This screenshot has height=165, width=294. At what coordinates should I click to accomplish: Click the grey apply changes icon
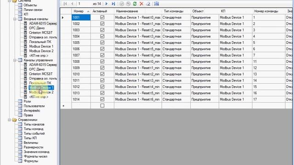click(x=121, y=4)
